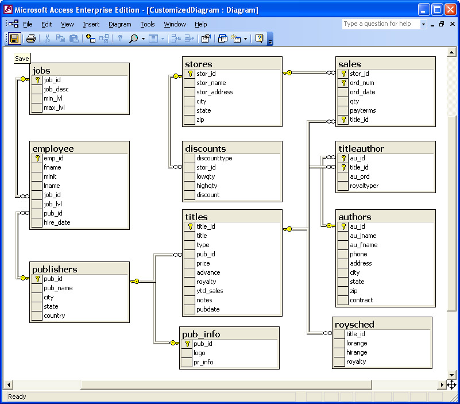Image resolution: width=460 pixels, height=404 pixels.
Task: Click the vertical scrollbar down arrow
Action: tap(451, 374)
